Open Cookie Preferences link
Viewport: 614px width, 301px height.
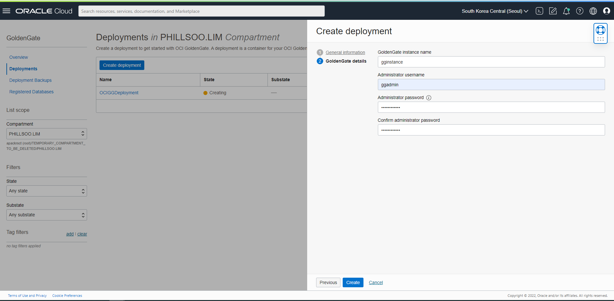point(67,296)
